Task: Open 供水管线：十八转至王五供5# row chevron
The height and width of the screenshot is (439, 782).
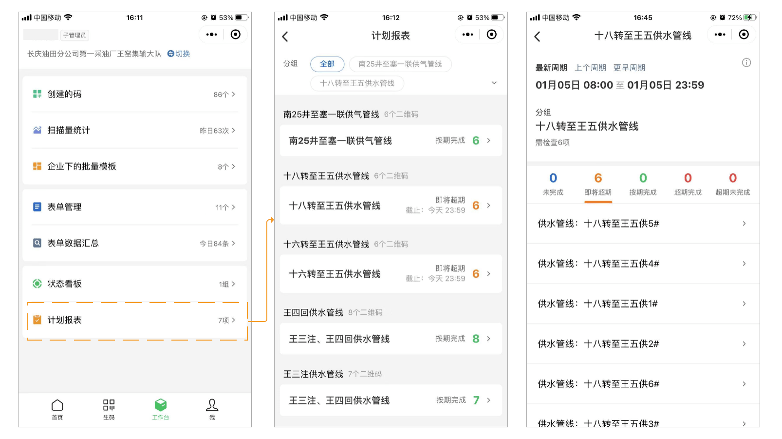Action: [x=744, y=224]
